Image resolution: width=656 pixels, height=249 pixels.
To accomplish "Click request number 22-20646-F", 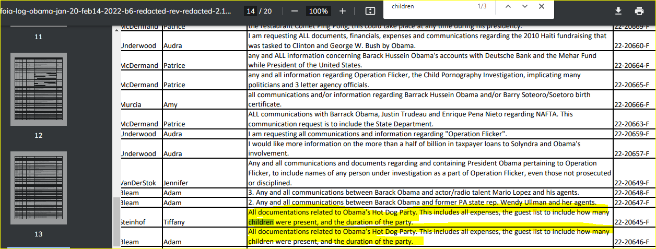I will (633, 242).
